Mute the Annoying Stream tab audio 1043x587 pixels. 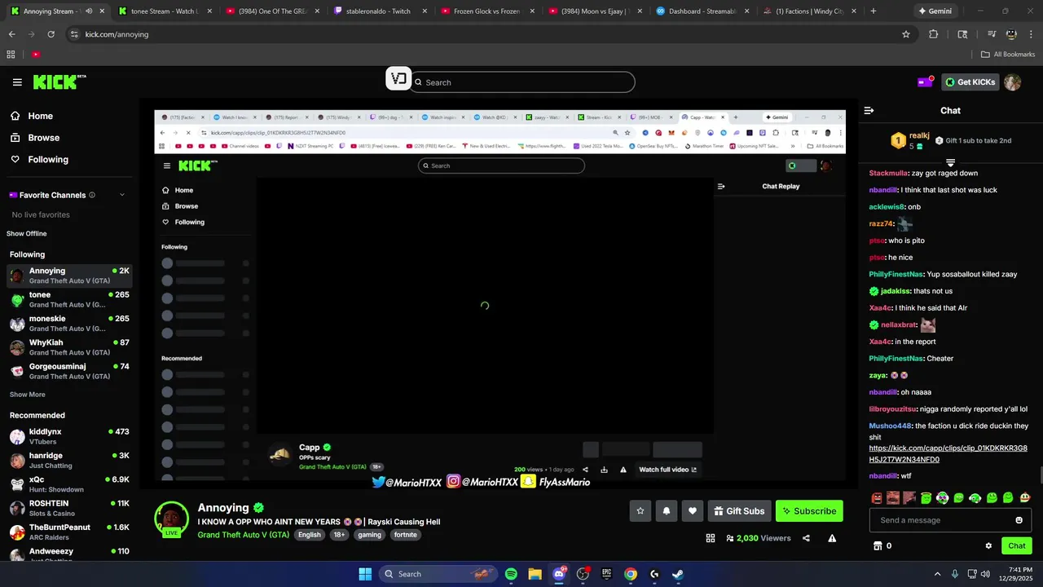pyautogui.click(x=88, y=11)
